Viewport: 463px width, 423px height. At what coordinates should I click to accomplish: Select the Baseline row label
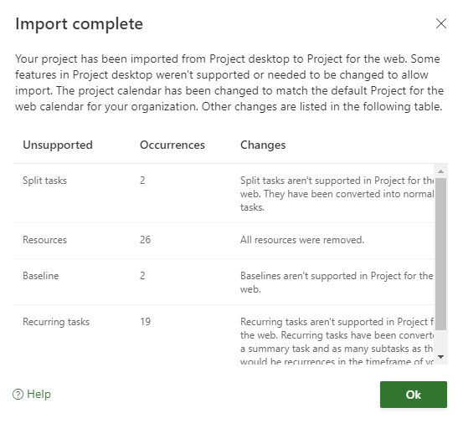(41, 276)
